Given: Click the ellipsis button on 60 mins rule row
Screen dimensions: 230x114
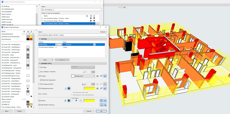Looking at the screenshot, I should point(98,24).
